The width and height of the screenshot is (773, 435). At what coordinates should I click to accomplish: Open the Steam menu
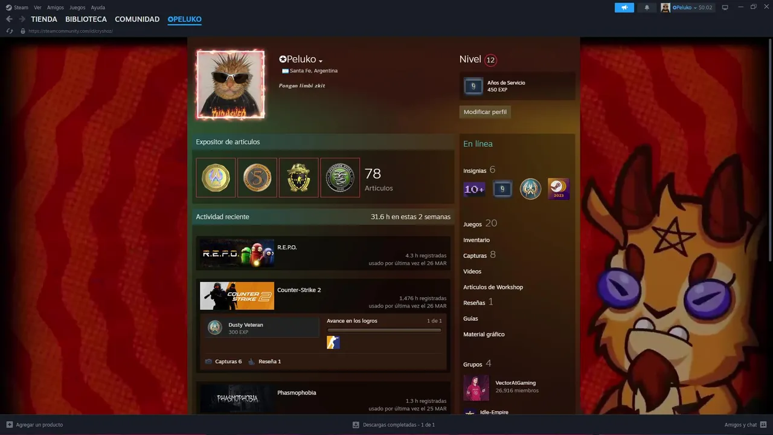pyautogui.click(x=21, y=7)
